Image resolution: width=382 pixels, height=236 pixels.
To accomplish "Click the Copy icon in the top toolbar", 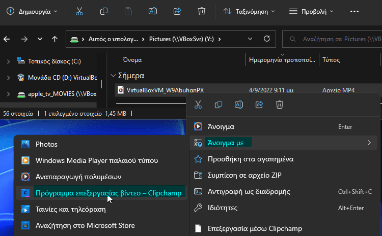I will click(x=104, y=11).
